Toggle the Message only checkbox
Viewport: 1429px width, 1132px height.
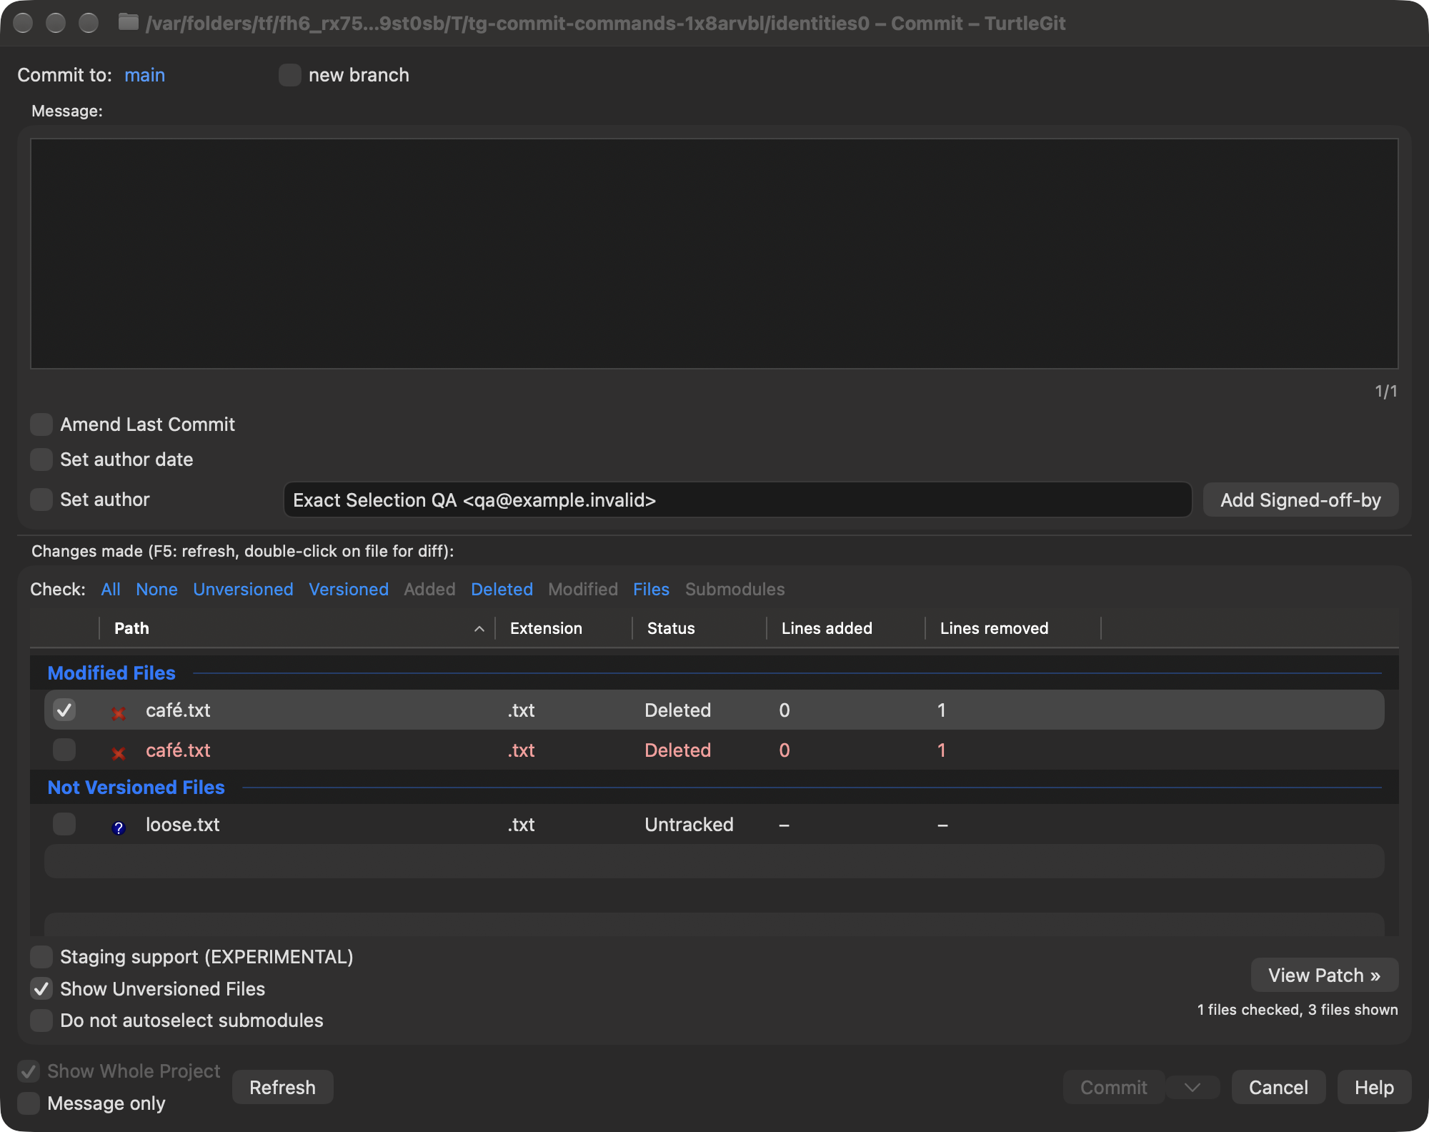pyautogui.click(x=29, y=1103)
